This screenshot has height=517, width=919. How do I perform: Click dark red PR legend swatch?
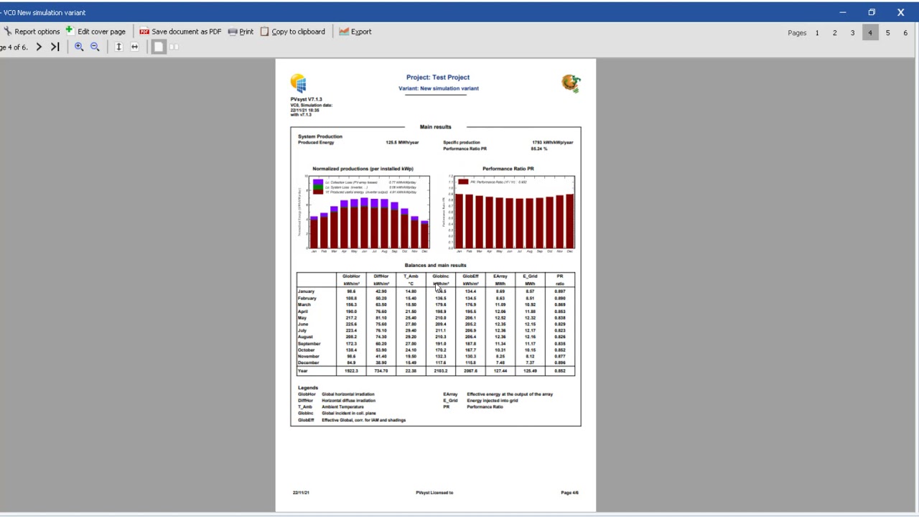[x=463, y=182]
